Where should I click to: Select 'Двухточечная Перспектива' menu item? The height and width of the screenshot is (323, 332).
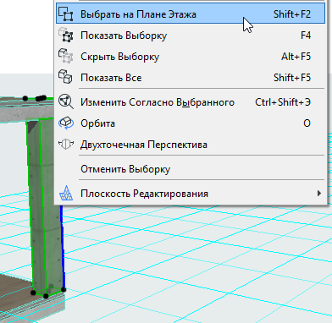[x=191, y=145]
